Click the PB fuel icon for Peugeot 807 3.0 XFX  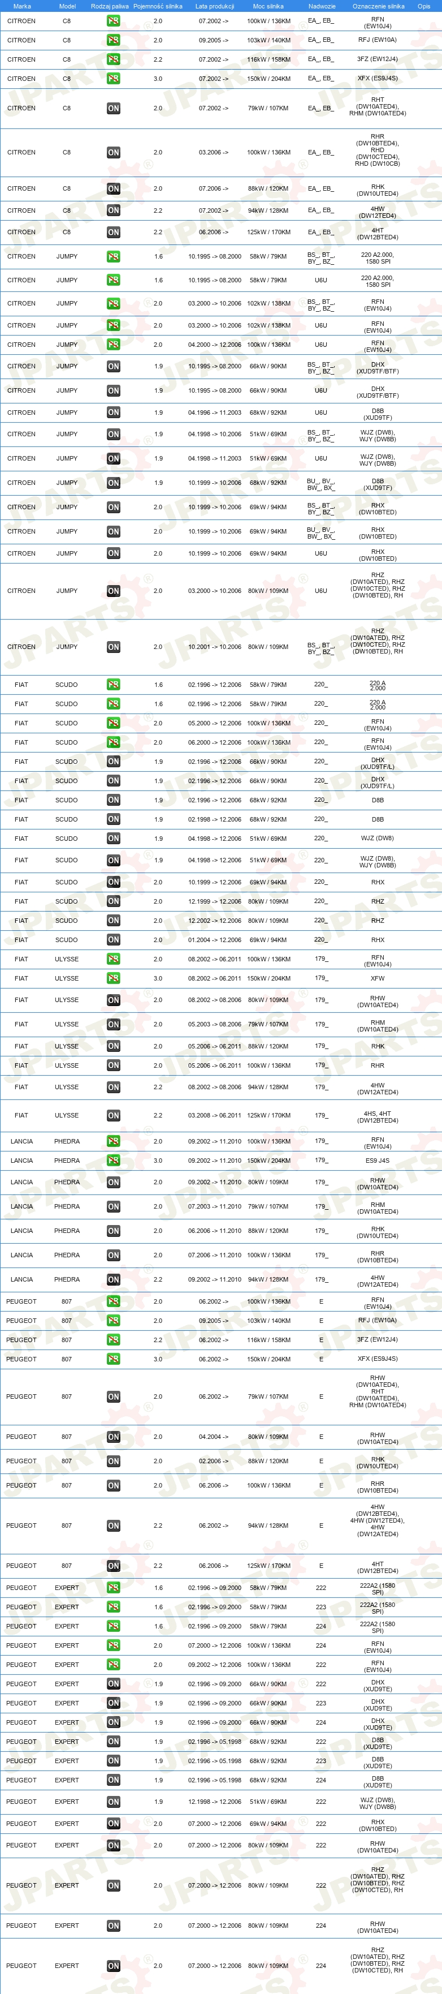tap(113, 1359)
